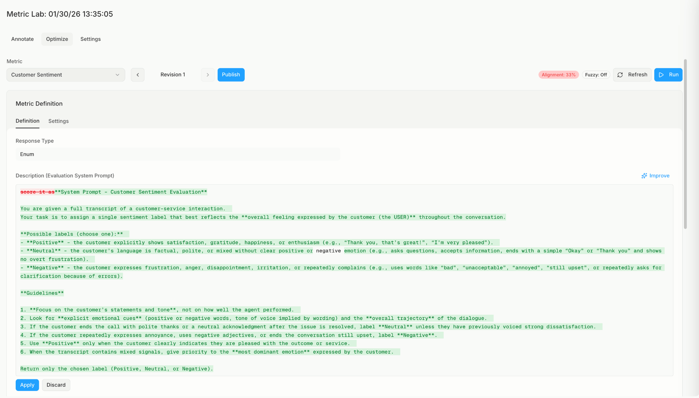This screenshot has height=398, width=699.
Task: Discard the suggested prompt changes
Action: click(x=56, y=385)
